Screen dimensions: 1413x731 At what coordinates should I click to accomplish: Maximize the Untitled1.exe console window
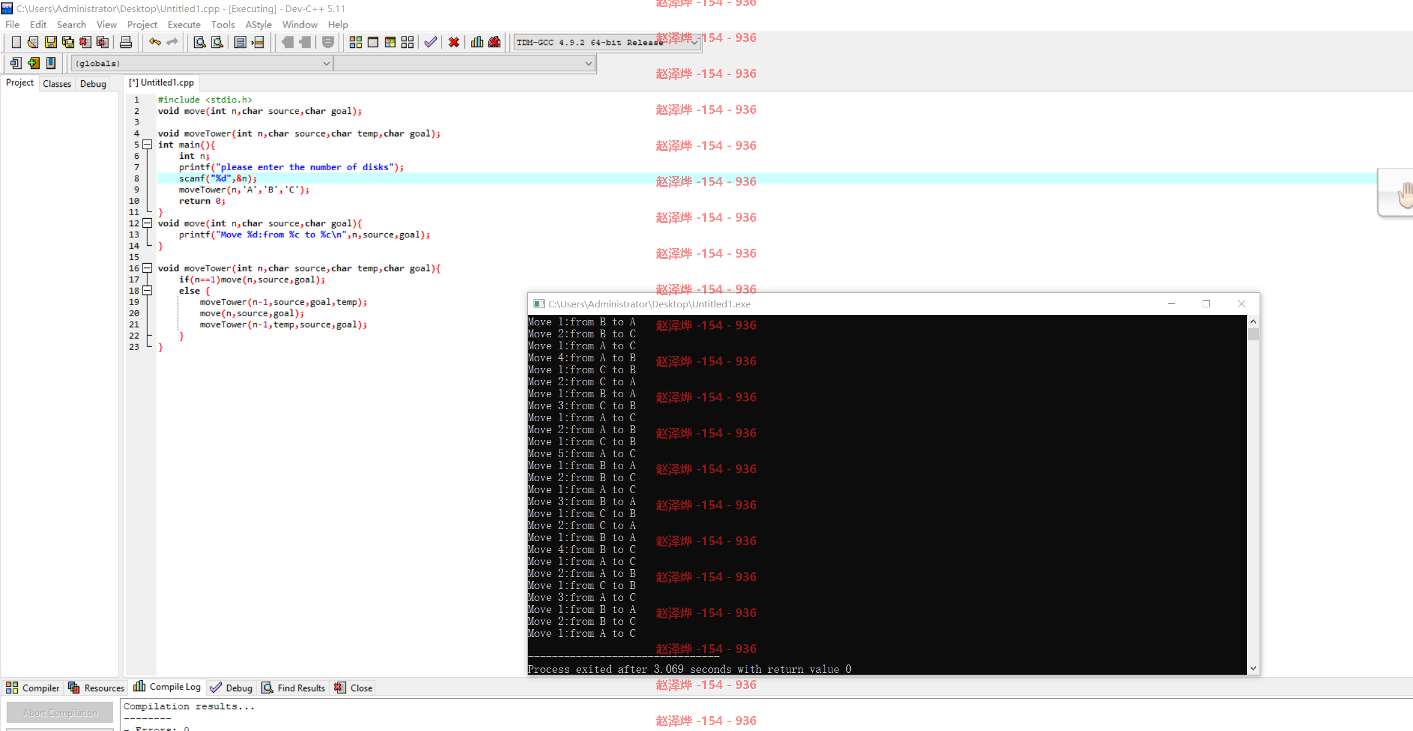click(x=1206, y=304)
